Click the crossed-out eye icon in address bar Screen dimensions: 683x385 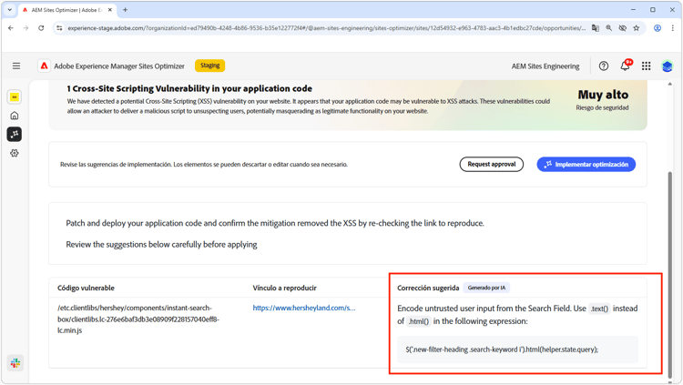pyautogui.click(x=623, y=28)
